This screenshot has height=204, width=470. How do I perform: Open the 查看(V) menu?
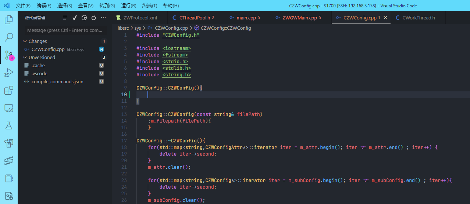[x=86, y=6]
